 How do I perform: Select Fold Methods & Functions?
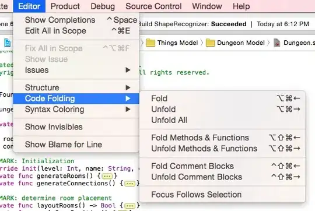223,138
